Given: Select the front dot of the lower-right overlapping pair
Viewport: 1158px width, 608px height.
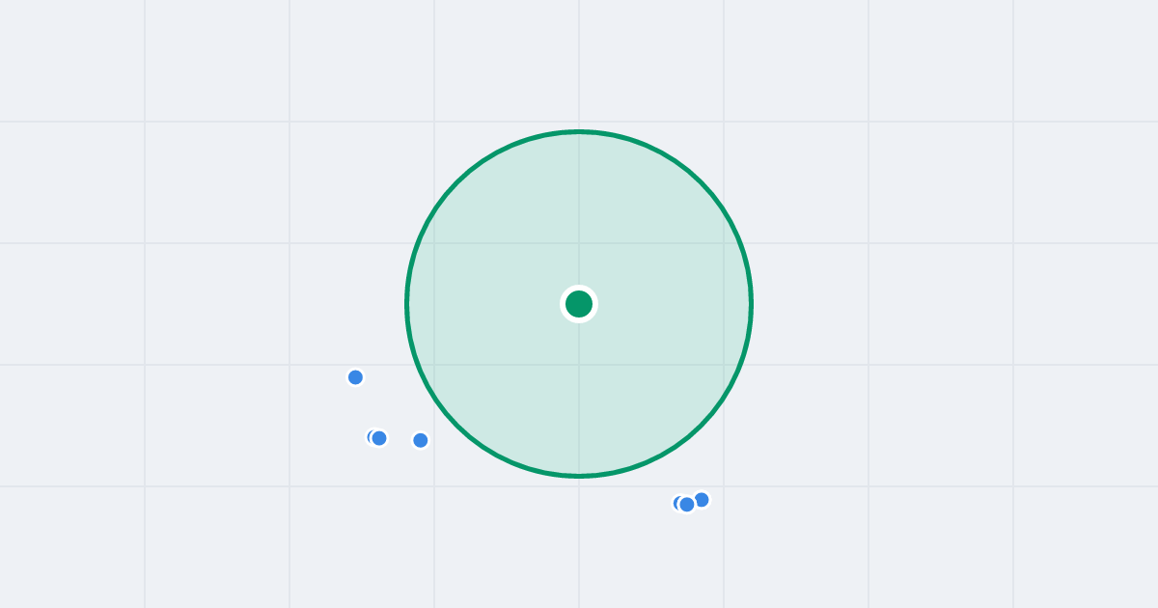Looking at the screenshot, I should coord(687,504).
